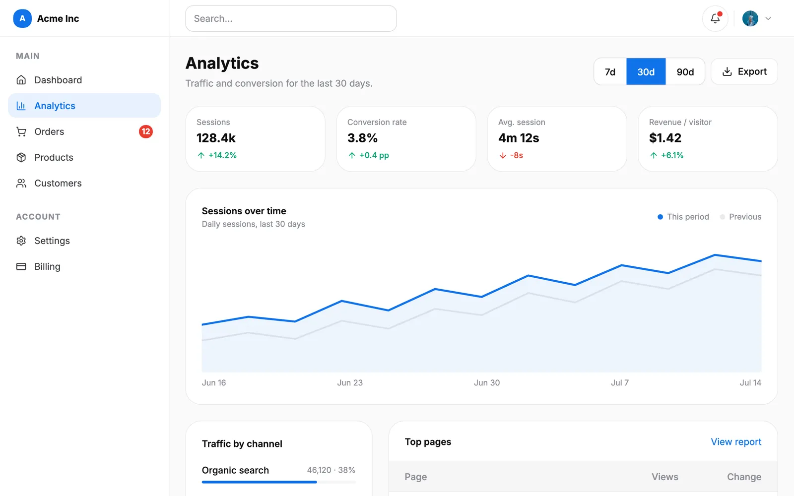This screenshot has height=496, width=794.
Task: Click the Traffic by channel heading
Action: tap(242, 444)
